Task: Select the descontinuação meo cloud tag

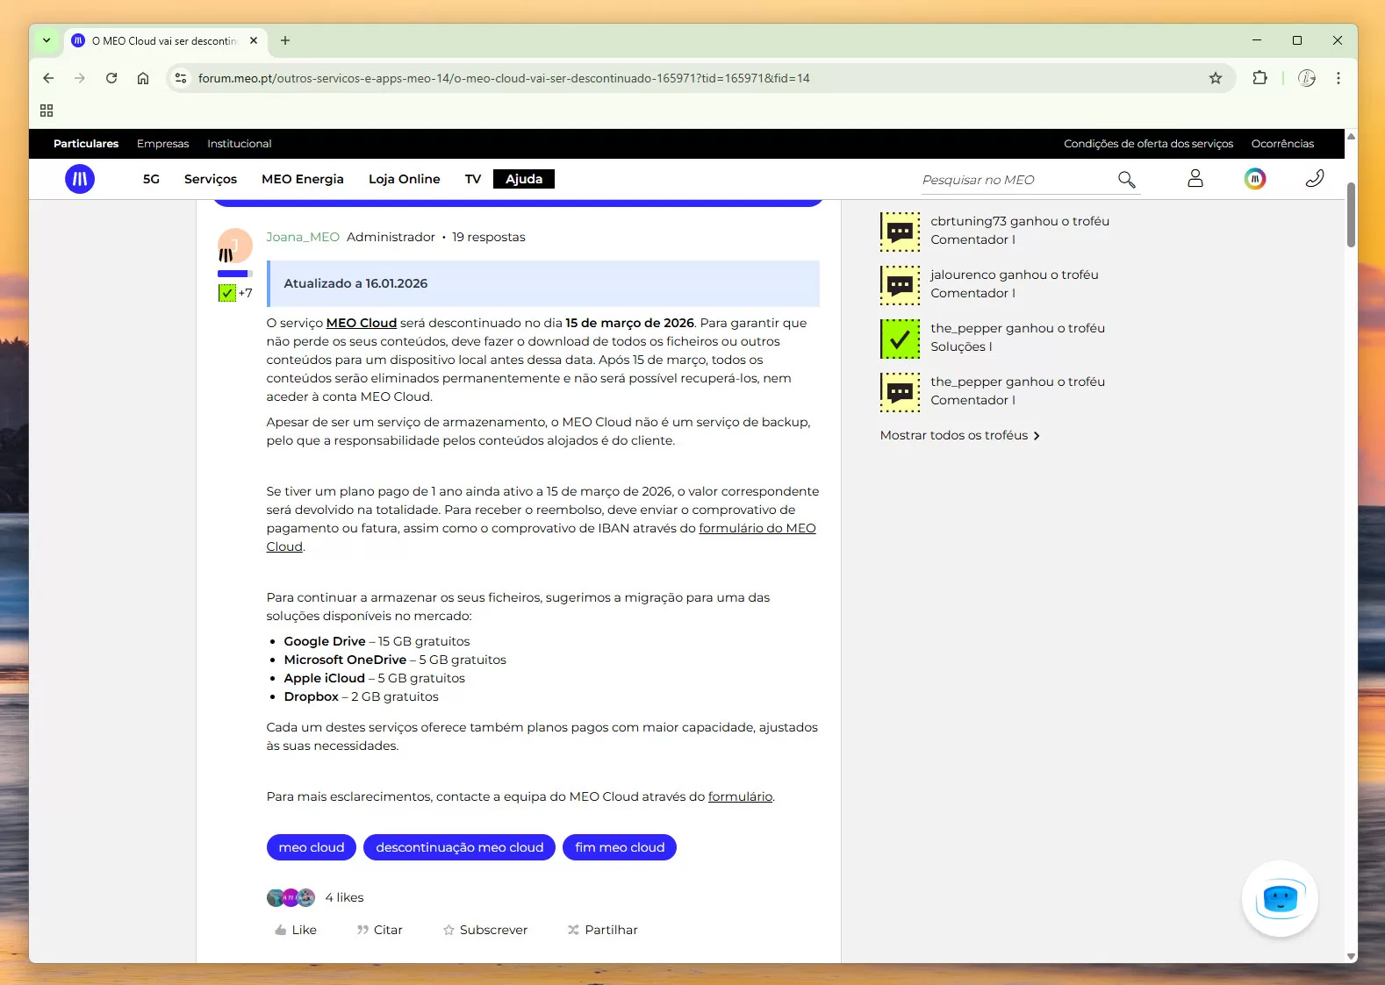Action: (x=460, y=847)
